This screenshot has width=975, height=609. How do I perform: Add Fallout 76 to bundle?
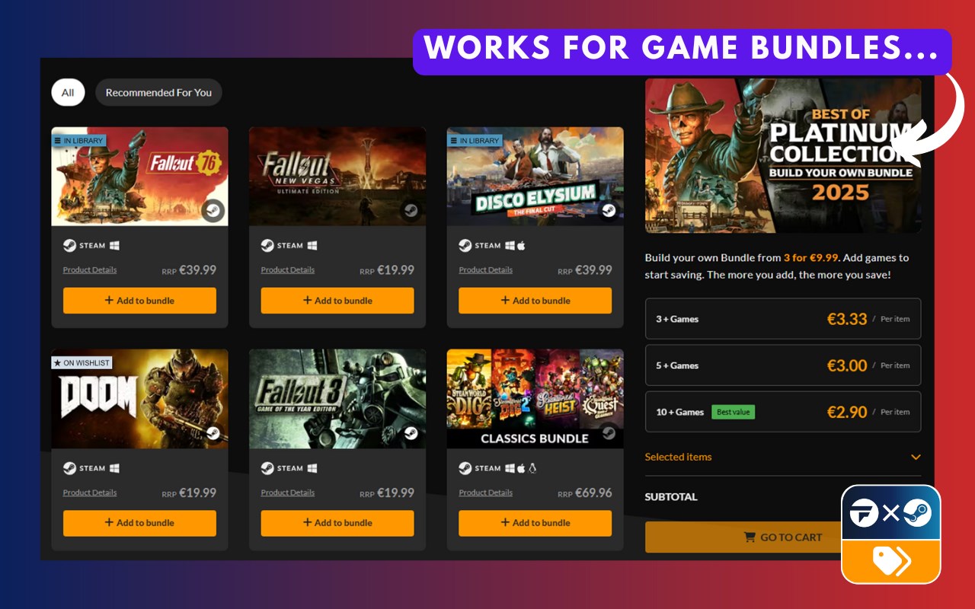tap(139, 300)
